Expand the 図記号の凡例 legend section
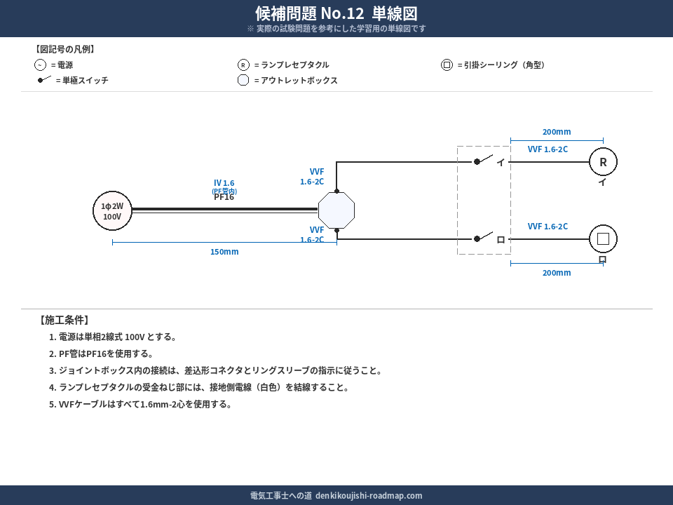This screenshot has height=505, width=673. [64, 48]
